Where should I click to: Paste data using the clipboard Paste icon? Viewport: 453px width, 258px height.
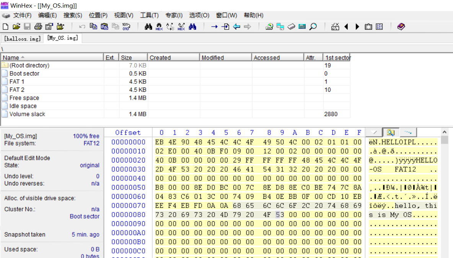pyautogui.click(x=106, y=26)
